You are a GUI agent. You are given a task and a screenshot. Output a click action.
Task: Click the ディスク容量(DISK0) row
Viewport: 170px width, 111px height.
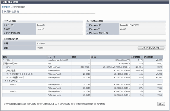pyautogui.click(x=82, y=77)
